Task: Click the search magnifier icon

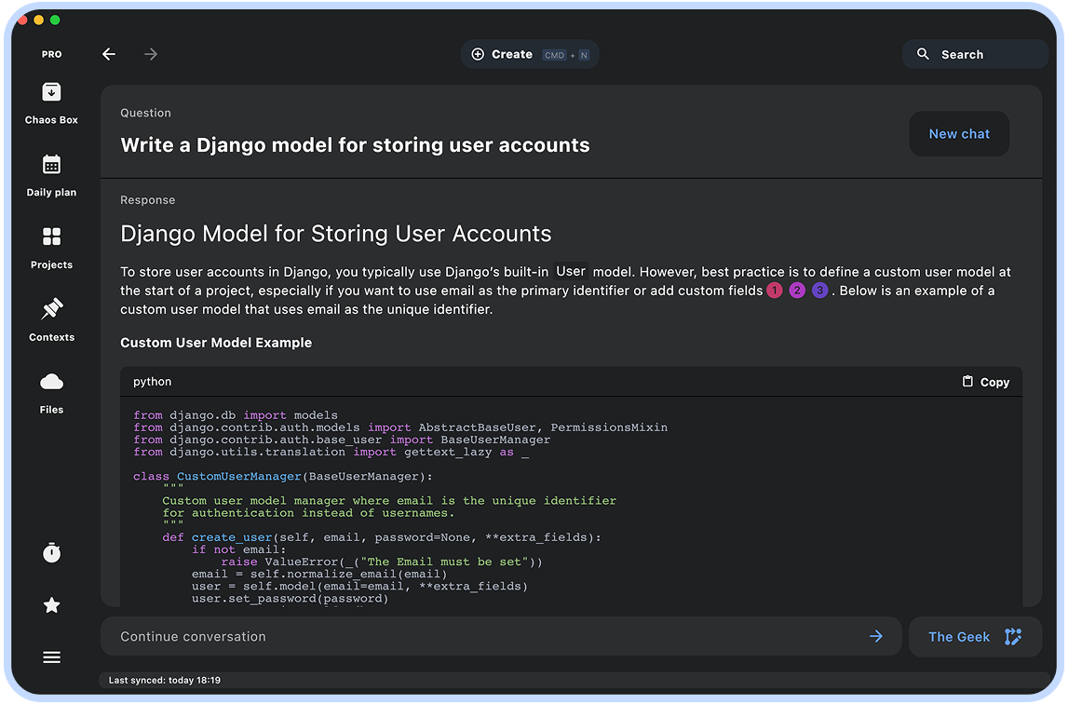Action: click(923, 54)
